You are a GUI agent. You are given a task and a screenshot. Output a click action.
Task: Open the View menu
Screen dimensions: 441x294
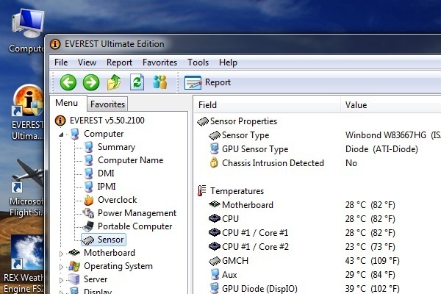(x=87, y=62)
